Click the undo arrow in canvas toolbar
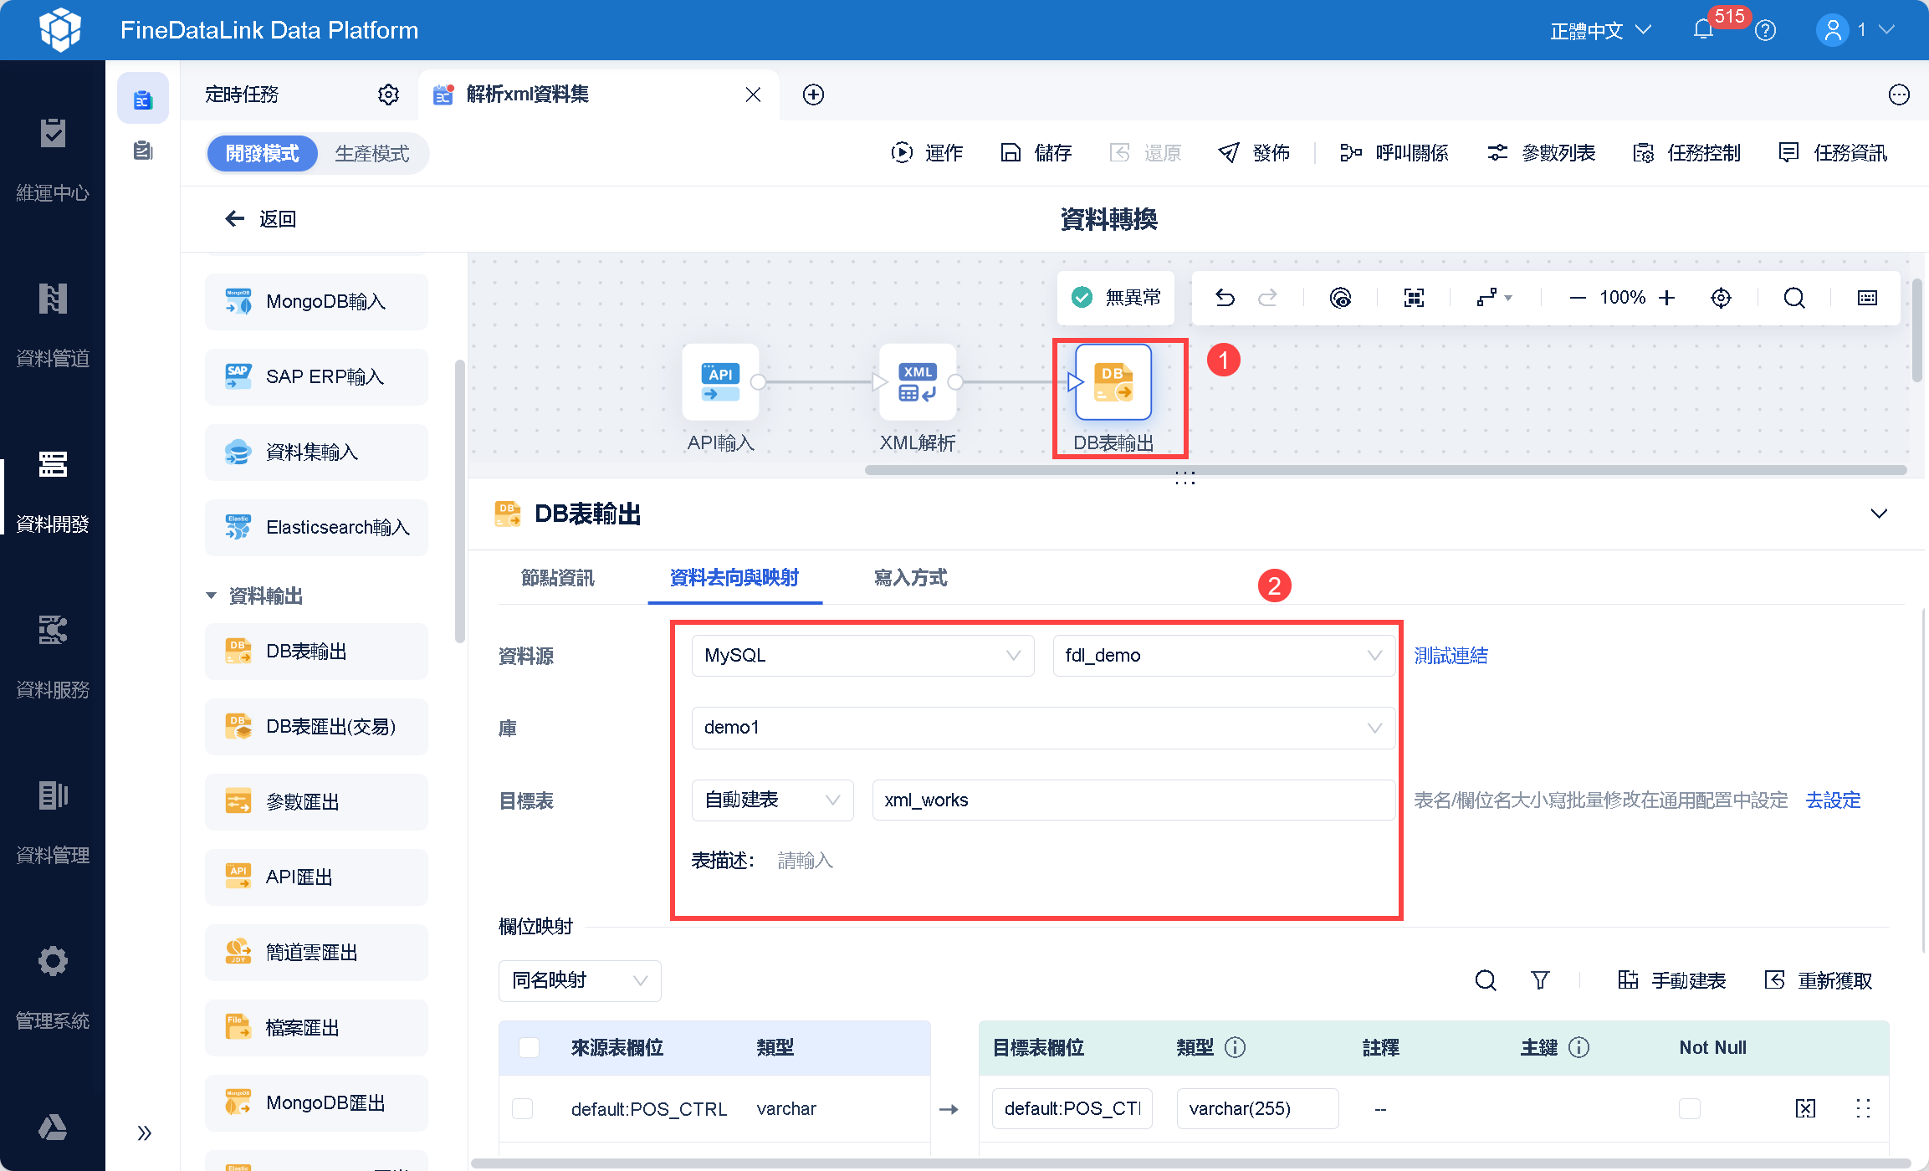Screen dimensions: 1929x1171 [x=1225, y=298]
